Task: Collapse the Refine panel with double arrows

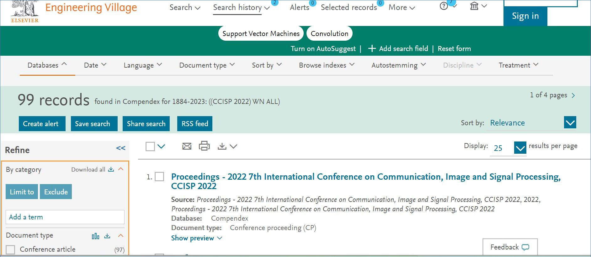Action: (x=121, y=148)
